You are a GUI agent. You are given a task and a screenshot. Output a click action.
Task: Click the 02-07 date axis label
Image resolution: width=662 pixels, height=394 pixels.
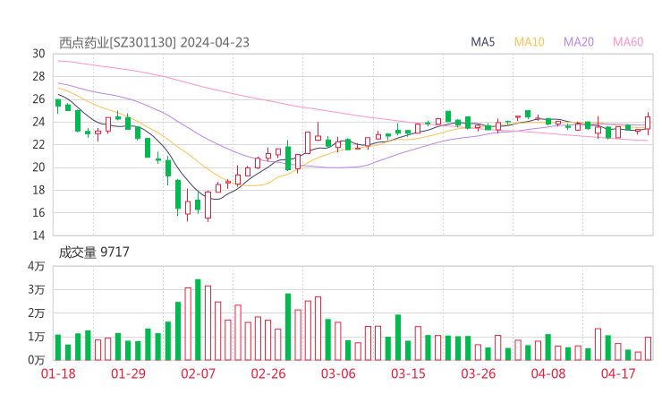pyautogui.click(x=198, y=373)
